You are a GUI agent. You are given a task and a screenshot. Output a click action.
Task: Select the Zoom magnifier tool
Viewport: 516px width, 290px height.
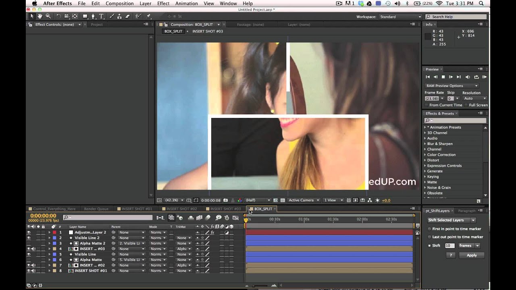pyautogui.click(x=48, y=17)
